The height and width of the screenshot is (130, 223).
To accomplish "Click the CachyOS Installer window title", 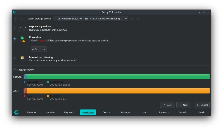I will click(111, 12).
